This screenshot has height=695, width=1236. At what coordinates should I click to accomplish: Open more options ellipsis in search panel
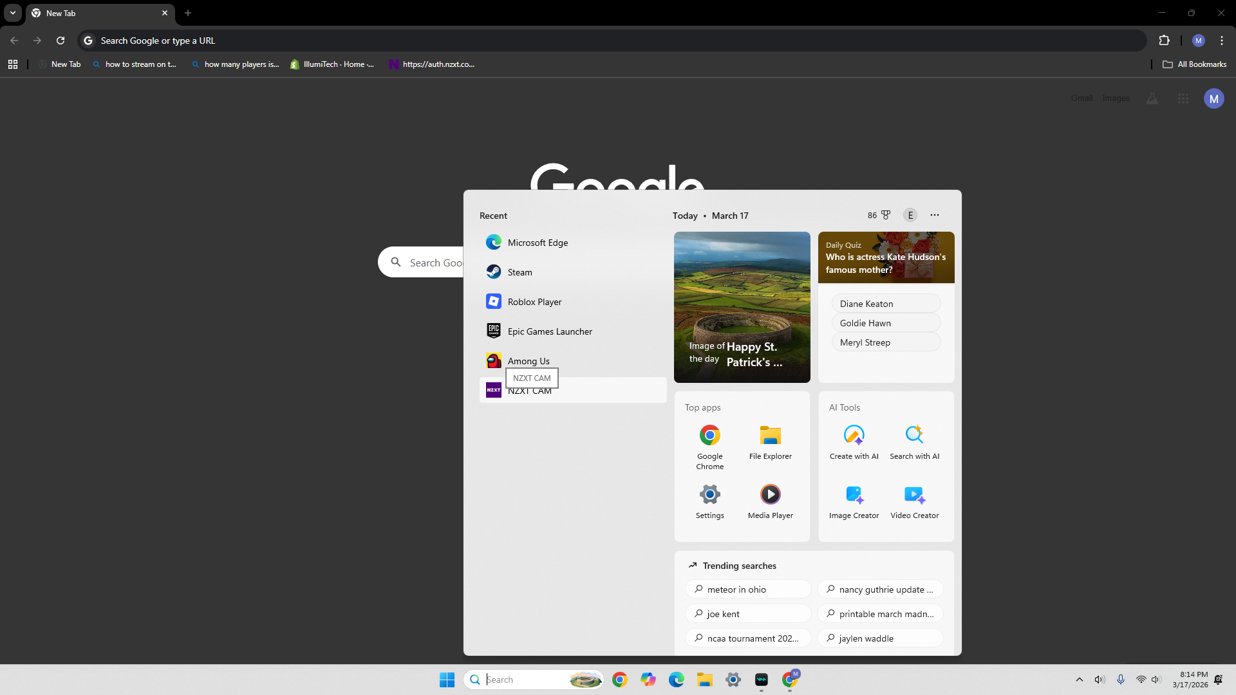pyautogui.click(x=935, y=215)
